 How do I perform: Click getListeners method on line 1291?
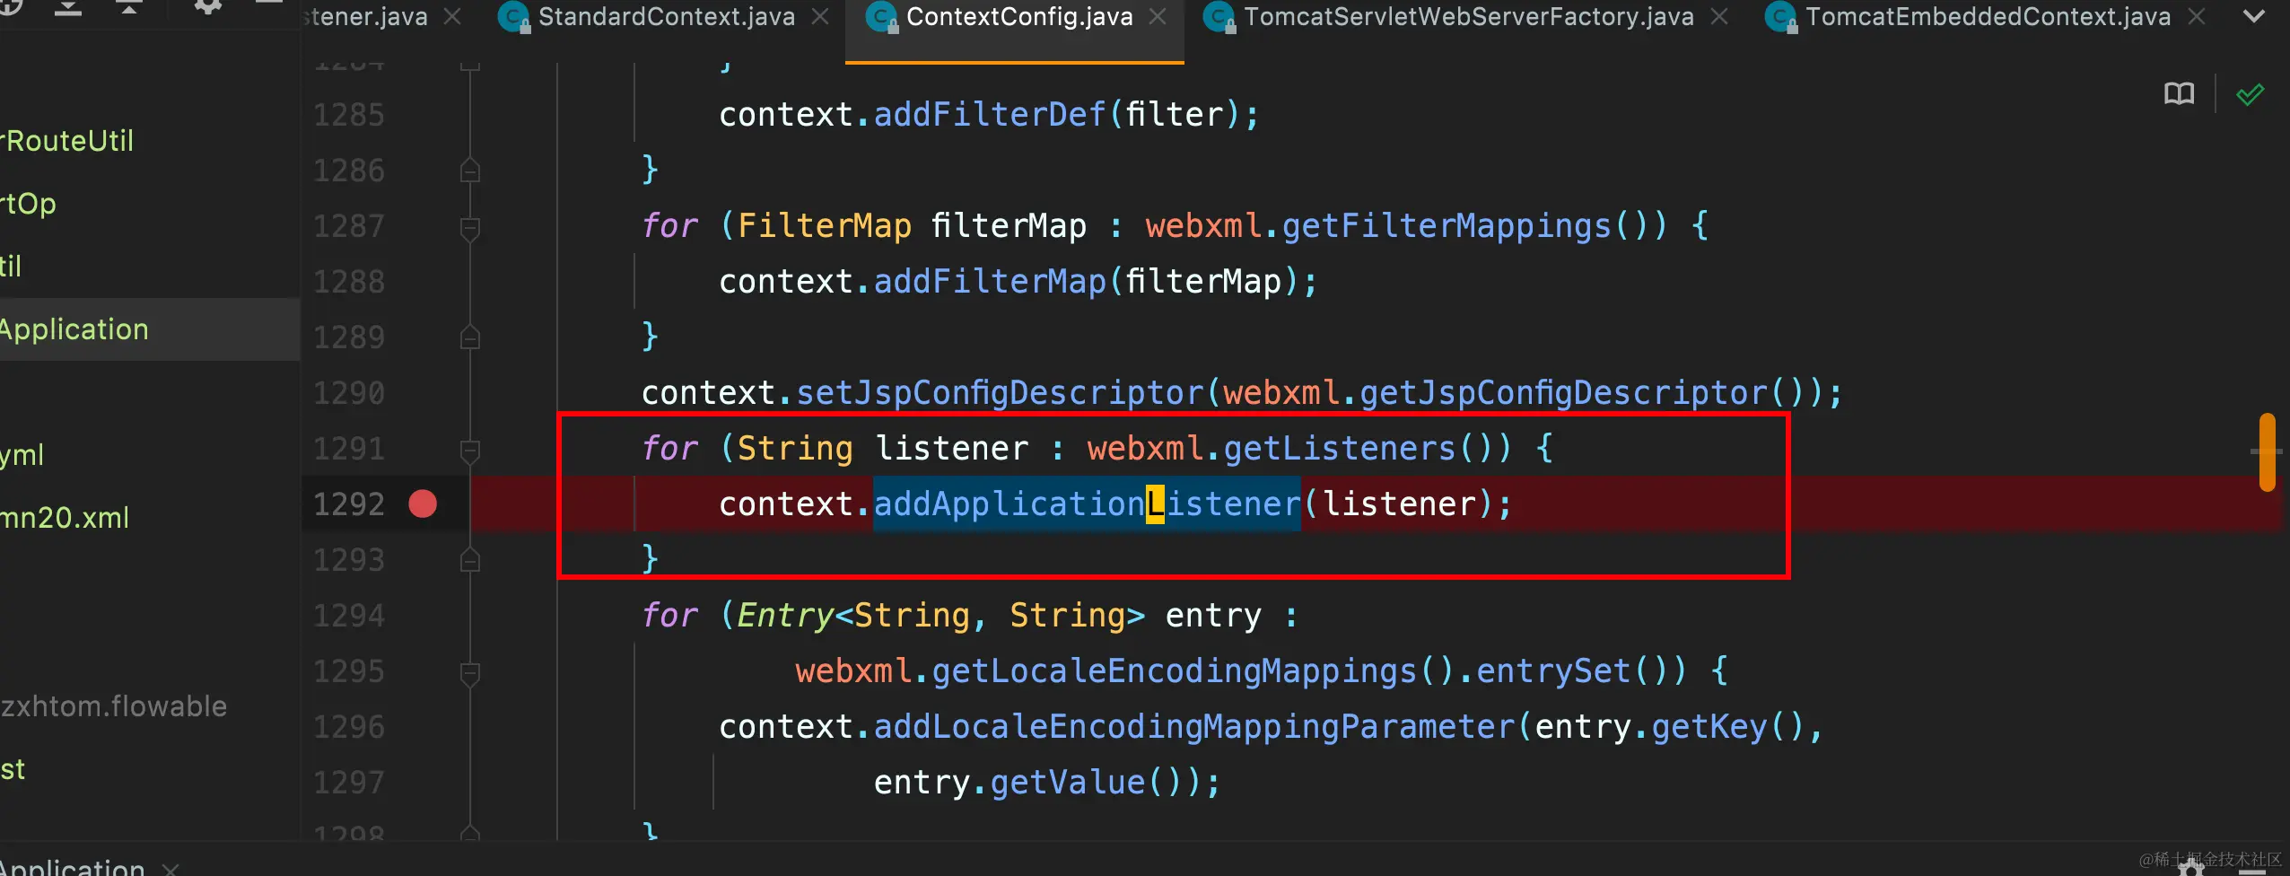pyautogui.click(x=1340, y=448)
